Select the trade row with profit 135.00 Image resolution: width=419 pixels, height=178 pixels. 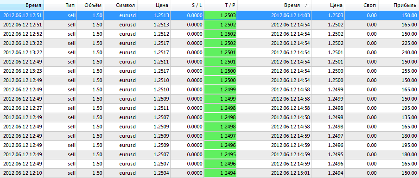[x=209, y=117]
